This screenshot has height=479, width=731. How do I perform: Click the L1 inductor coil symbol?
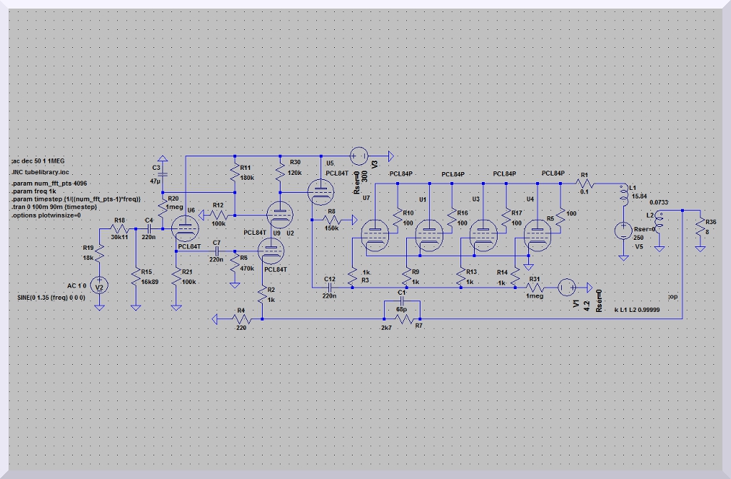(x=622, y=195)
